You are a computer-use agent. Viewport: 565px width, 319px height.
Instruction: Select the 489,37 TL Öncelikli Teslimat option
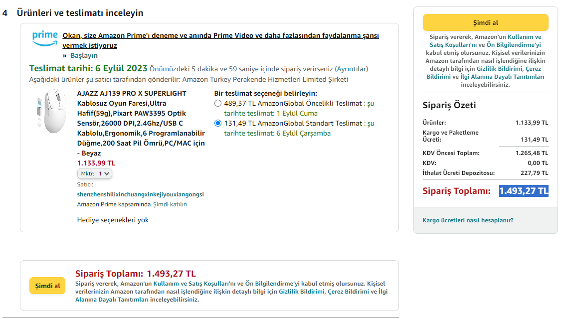(x=217, y=103)
